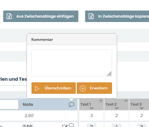Expand the Test 1 column chevron
The image size is (149, 127).
tap(92, 108)
